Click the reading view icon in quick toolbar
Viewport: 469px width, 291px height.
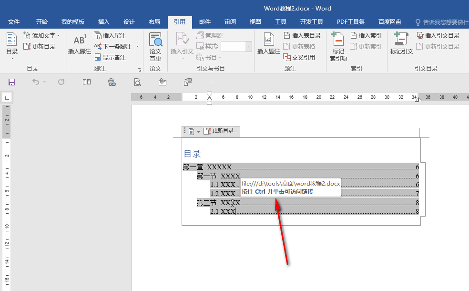tap(87, 82)
